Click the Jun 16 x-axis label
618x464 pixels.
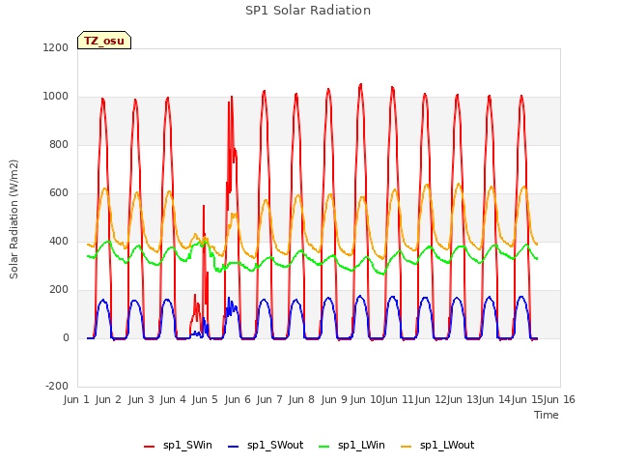coord(559,399)
